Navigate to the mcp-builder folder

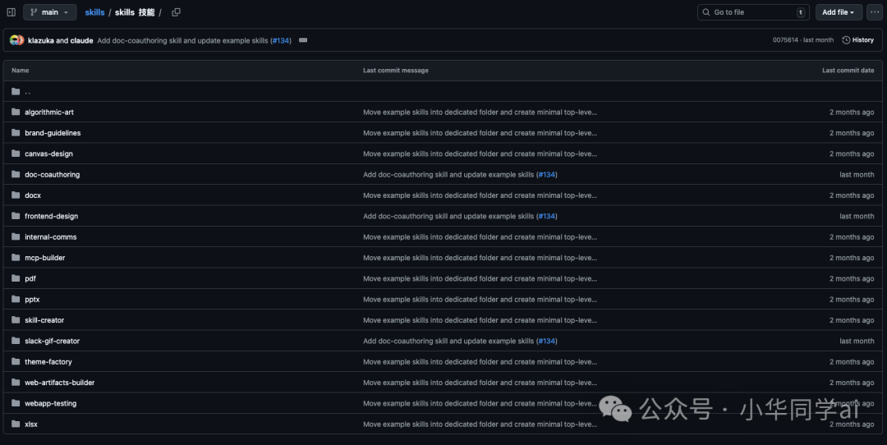pos(44,258)
